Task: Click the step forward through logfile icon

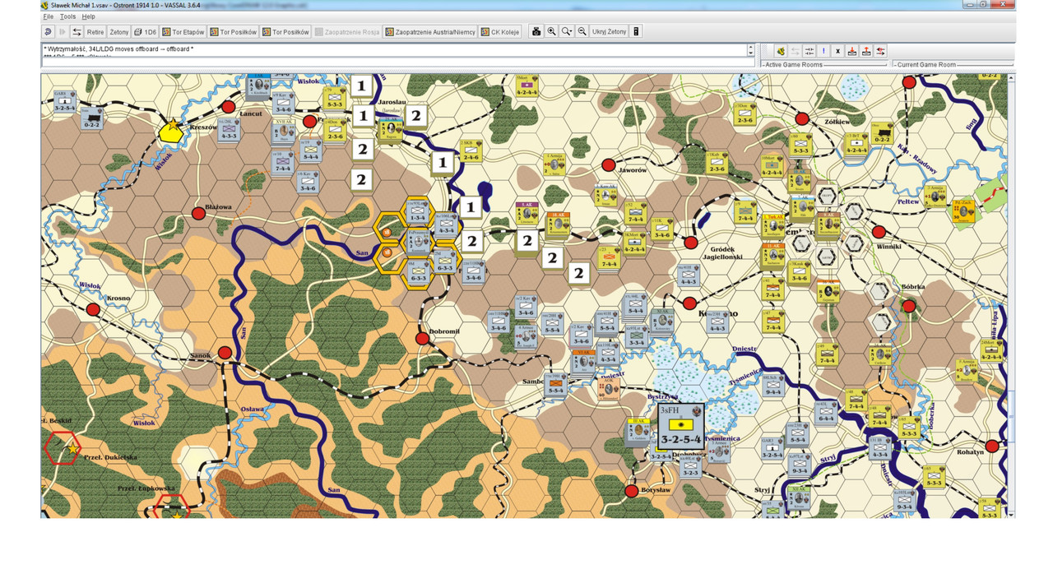Action: click(x=62, y=32)
